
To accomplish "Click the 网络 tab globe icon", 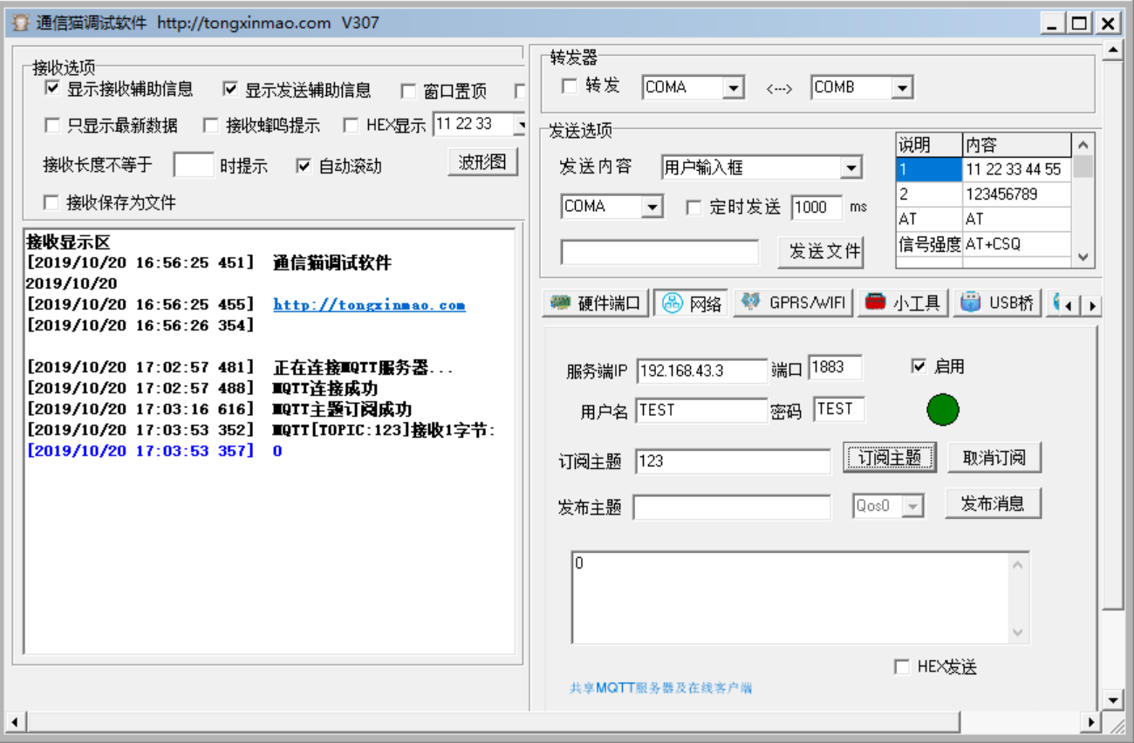I will (x=672, y=303).
